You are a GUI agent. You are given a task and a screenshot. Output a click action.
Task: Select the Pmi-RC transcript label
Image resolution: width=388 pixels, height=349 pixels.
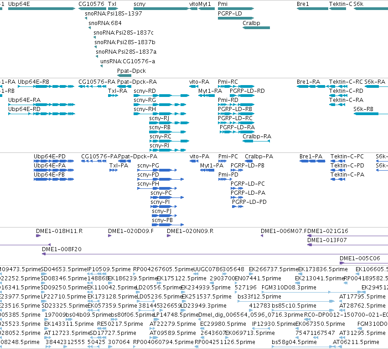228,82
